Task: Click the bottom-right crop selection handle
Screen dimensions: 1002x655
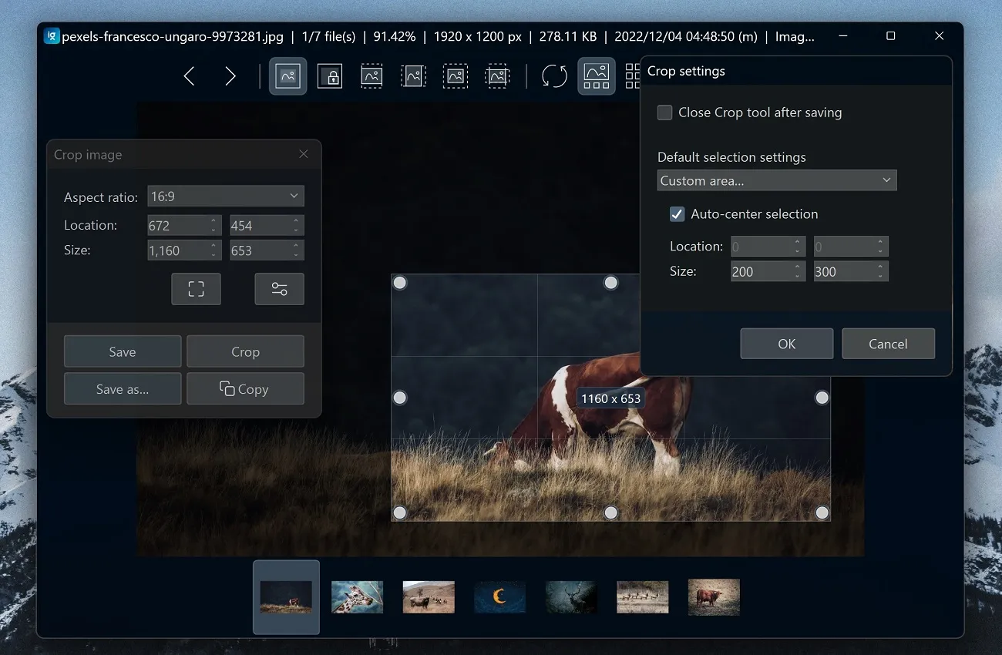Action: (x=822, y=512)
